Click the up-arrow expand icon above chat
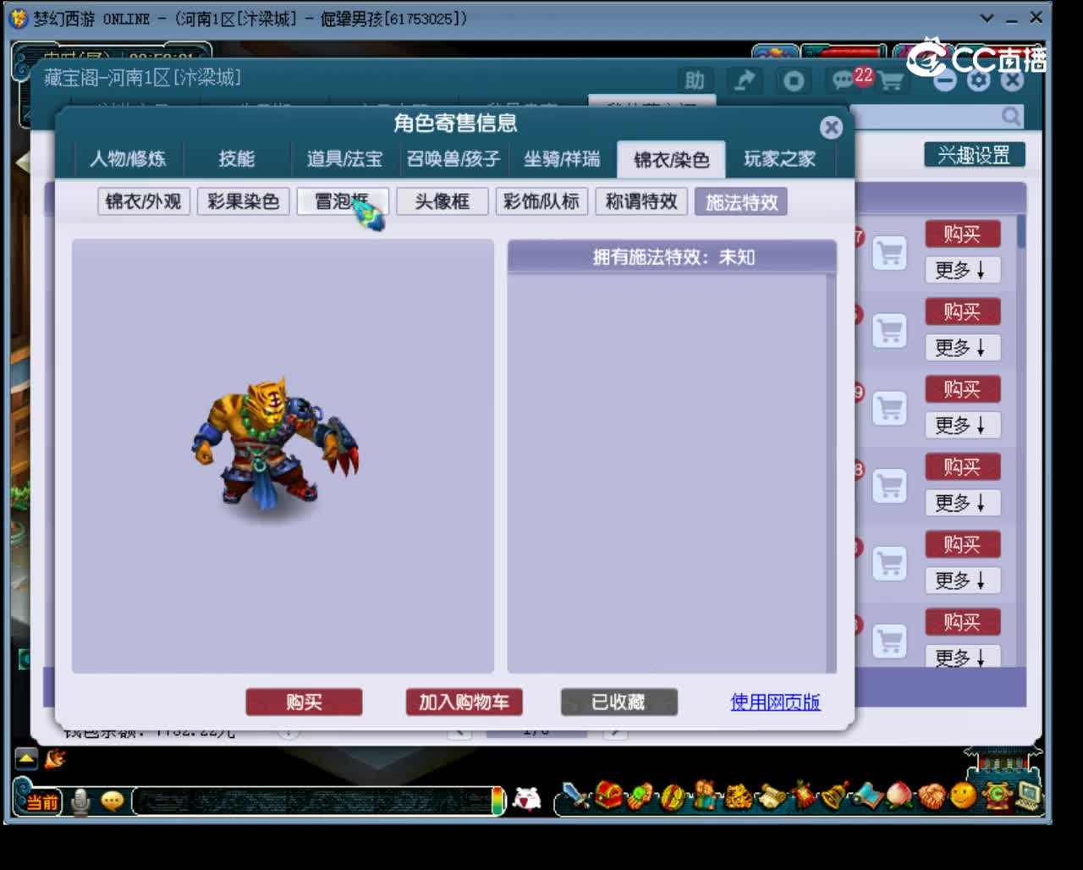1083x870 pixels. [26, 758]
